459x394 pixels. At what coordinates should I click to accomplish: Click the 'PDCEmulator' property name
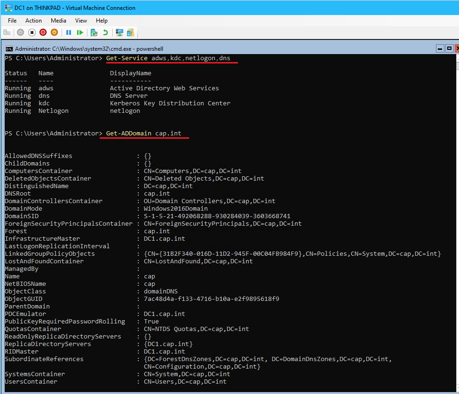pos(25,314)
